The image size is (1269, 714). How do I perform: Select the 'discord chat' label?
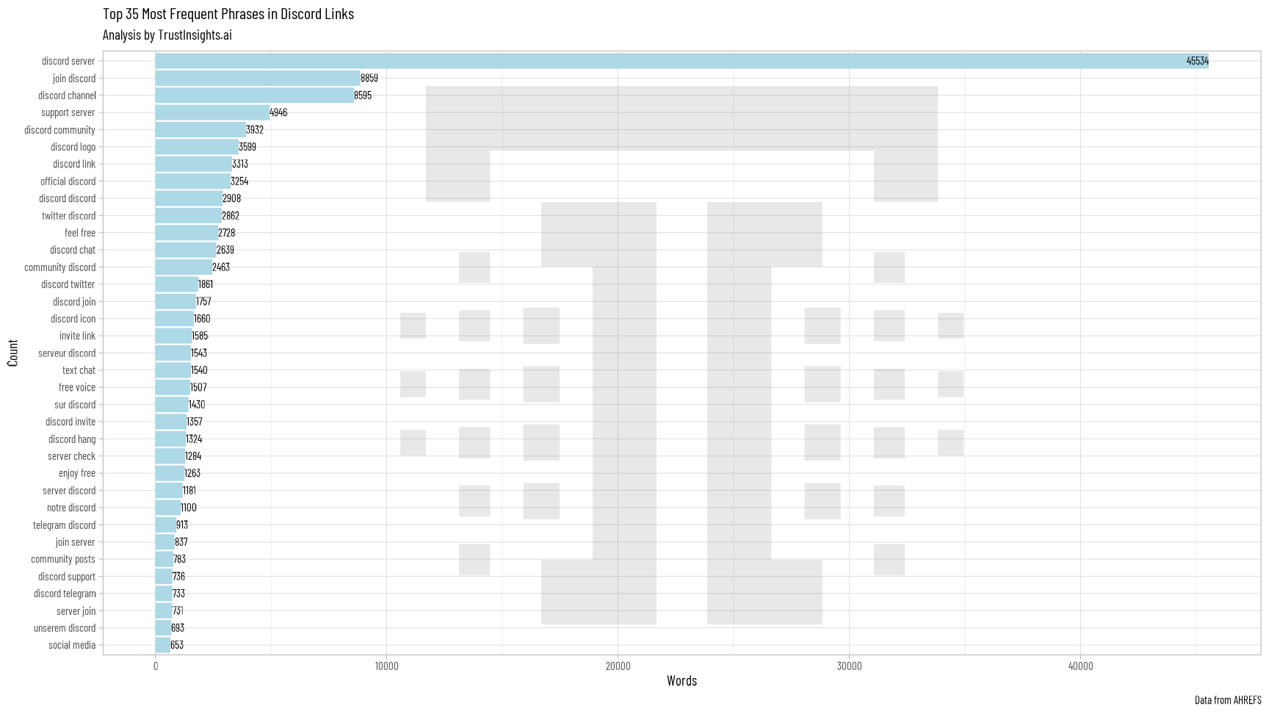pyautogui.click(x=73, y=250)
